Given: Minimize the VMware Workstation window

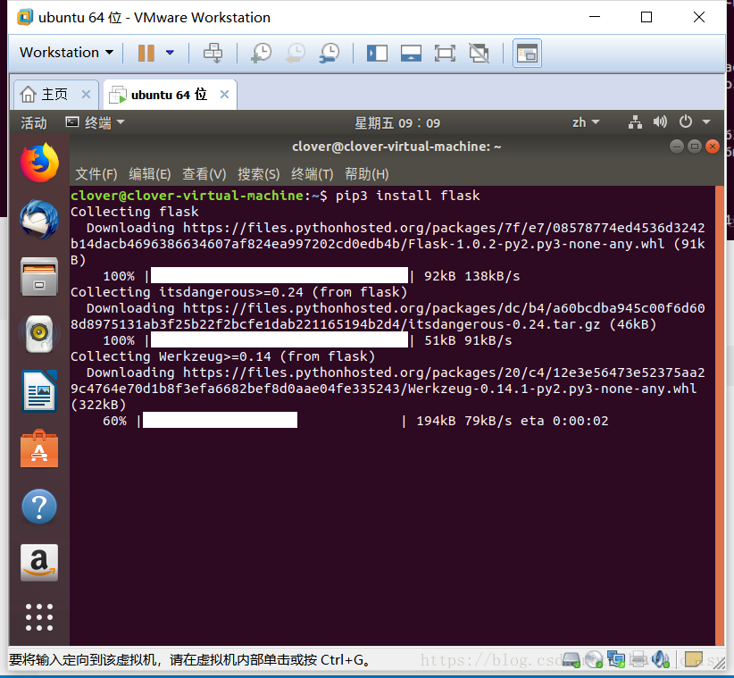Looking at the screenshot, I should pyautogui.click(x=595, y=17).
